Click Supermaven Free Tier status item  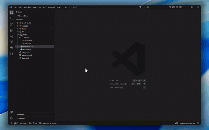point(187,123)
